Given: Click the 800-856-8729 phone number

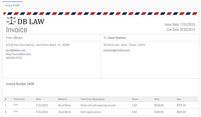Looking at the screenshot, I should point(14,58).
